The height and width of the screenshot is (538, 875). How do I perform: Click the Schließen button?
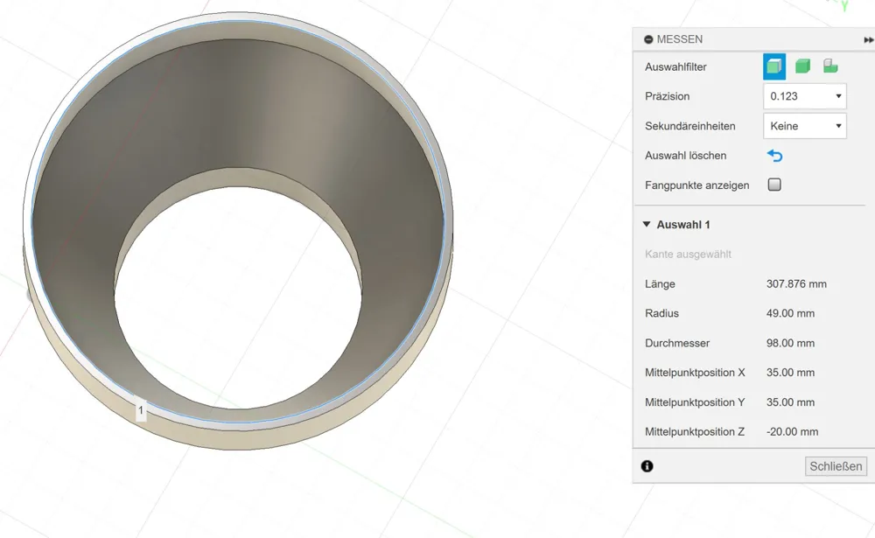click(x=836, y=466)
